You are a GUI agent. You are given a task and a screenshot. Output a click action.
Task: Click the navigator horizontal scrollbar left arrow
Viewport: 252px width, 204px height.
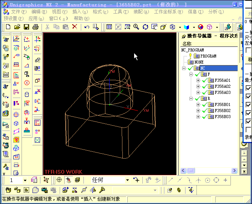(x=183, y=171)
